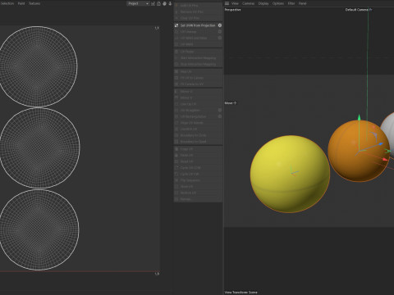Viewport: 394px width, 295px height.
Task: Click the Fit Canvas to UV icon
Action: tap(176, 84)
